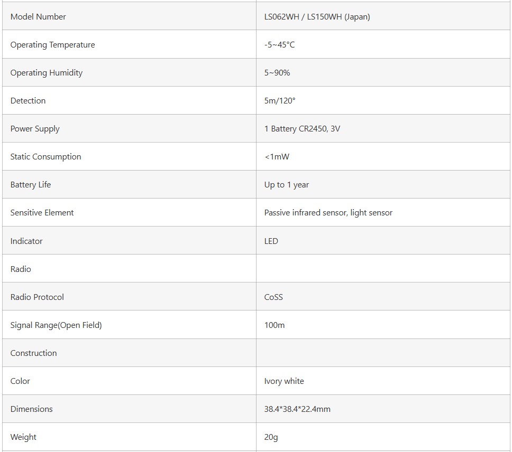Click the "Construction" section header row

pos(33,353)
